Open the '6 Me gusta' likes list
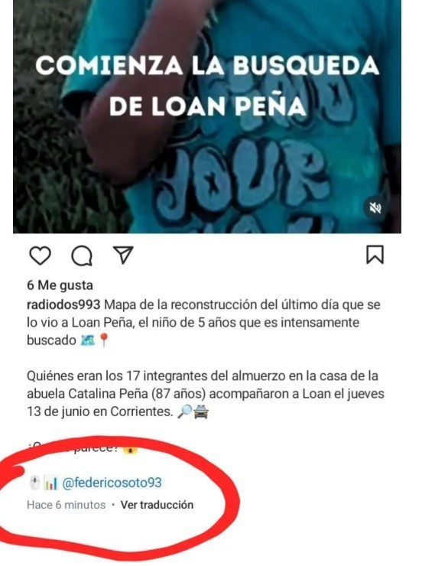435x566 pixels. pos(60,285)
